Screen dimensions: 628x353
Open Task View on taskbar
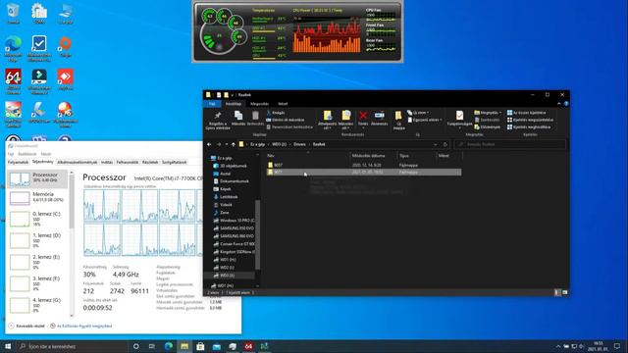click(152, 346)
